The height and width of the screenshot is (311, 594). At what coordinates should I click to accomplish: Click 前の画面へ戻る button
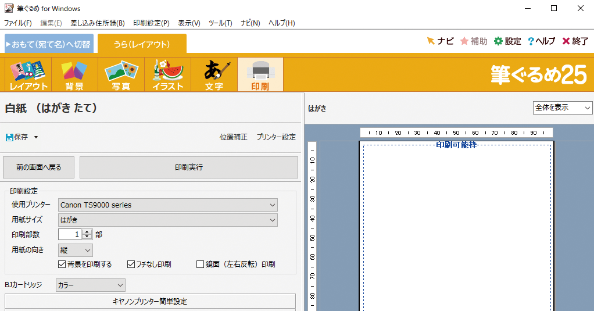[x=38, y=167]
